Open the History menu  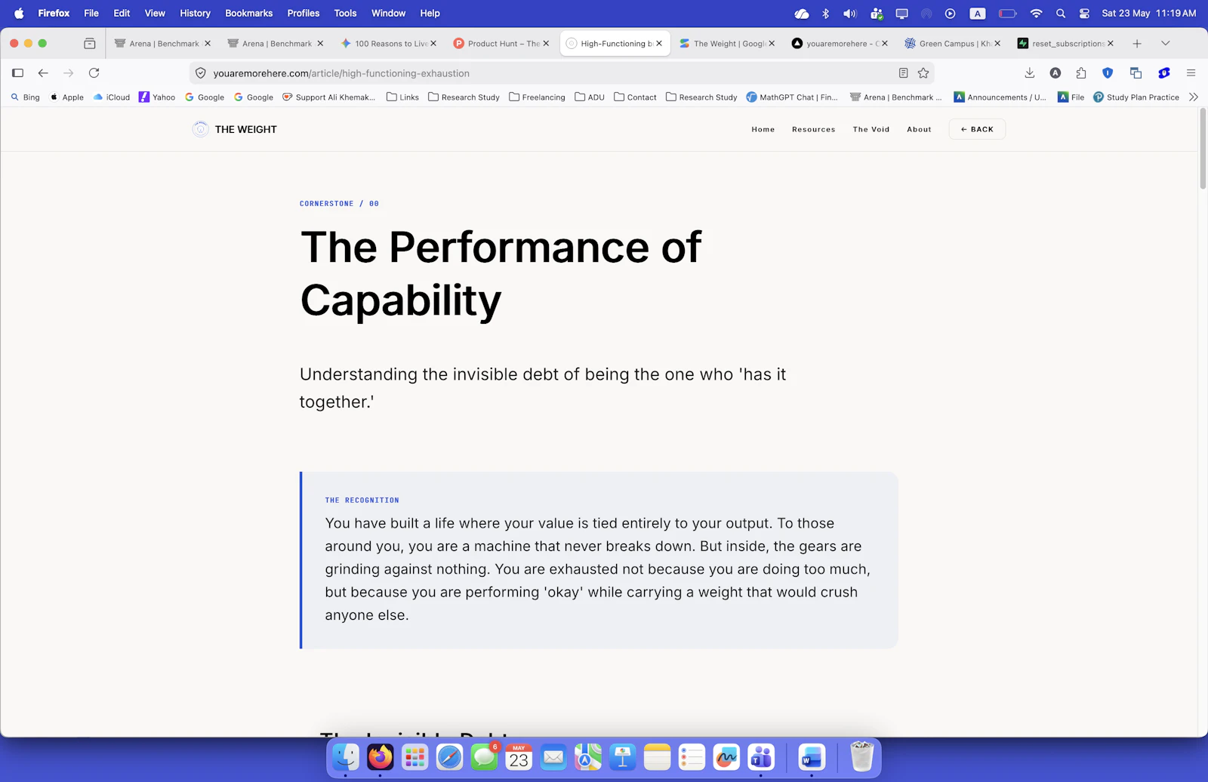(x=195, y=13)
